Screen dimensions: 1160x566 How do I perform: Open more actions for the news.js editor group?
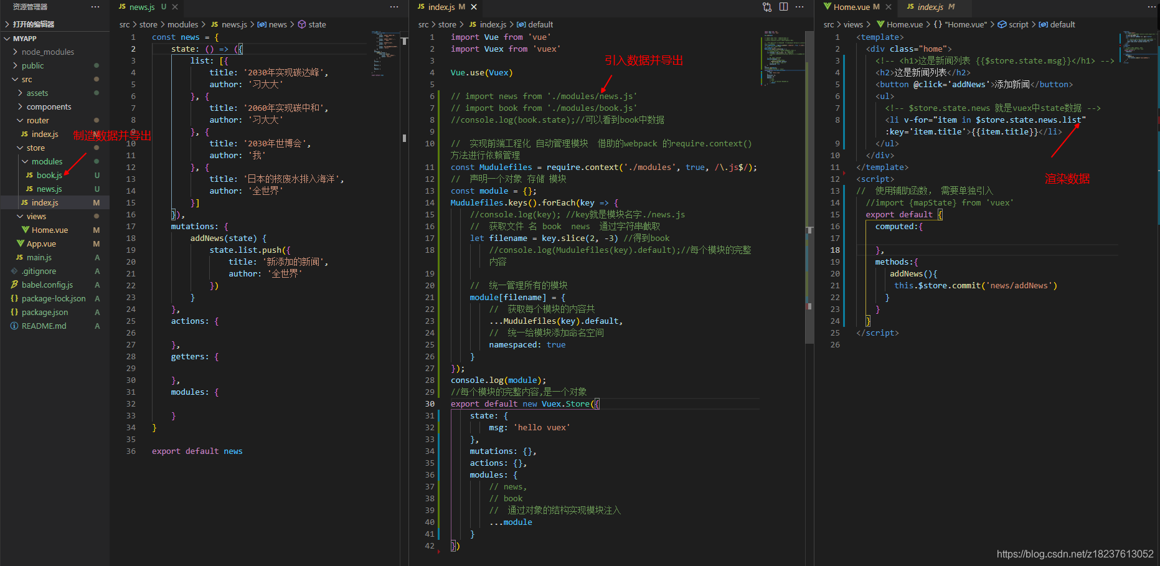[394, 7]
